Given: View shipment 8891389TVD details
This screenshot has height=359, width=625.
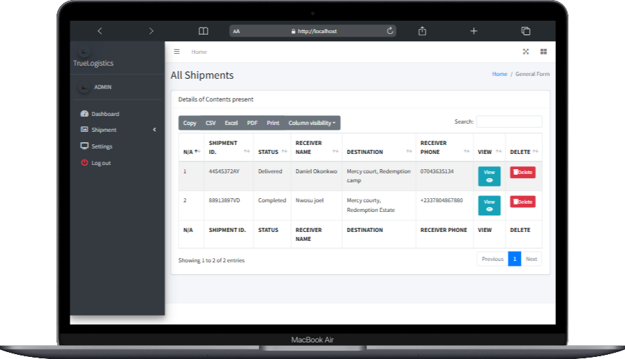Looking at the screenshot, I should (489, 205).
